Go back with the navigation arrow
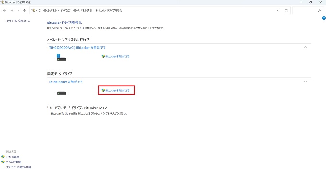326x173 pixels. pyautogui.click(x=5, y=11)
